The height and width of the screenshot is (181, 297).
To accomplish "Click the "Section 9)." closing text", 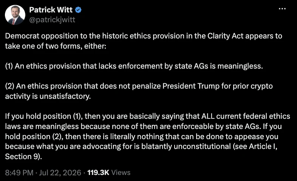I will 23,156.
